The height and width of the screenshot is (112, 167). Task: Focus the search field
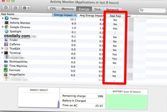tap(152, 10)
